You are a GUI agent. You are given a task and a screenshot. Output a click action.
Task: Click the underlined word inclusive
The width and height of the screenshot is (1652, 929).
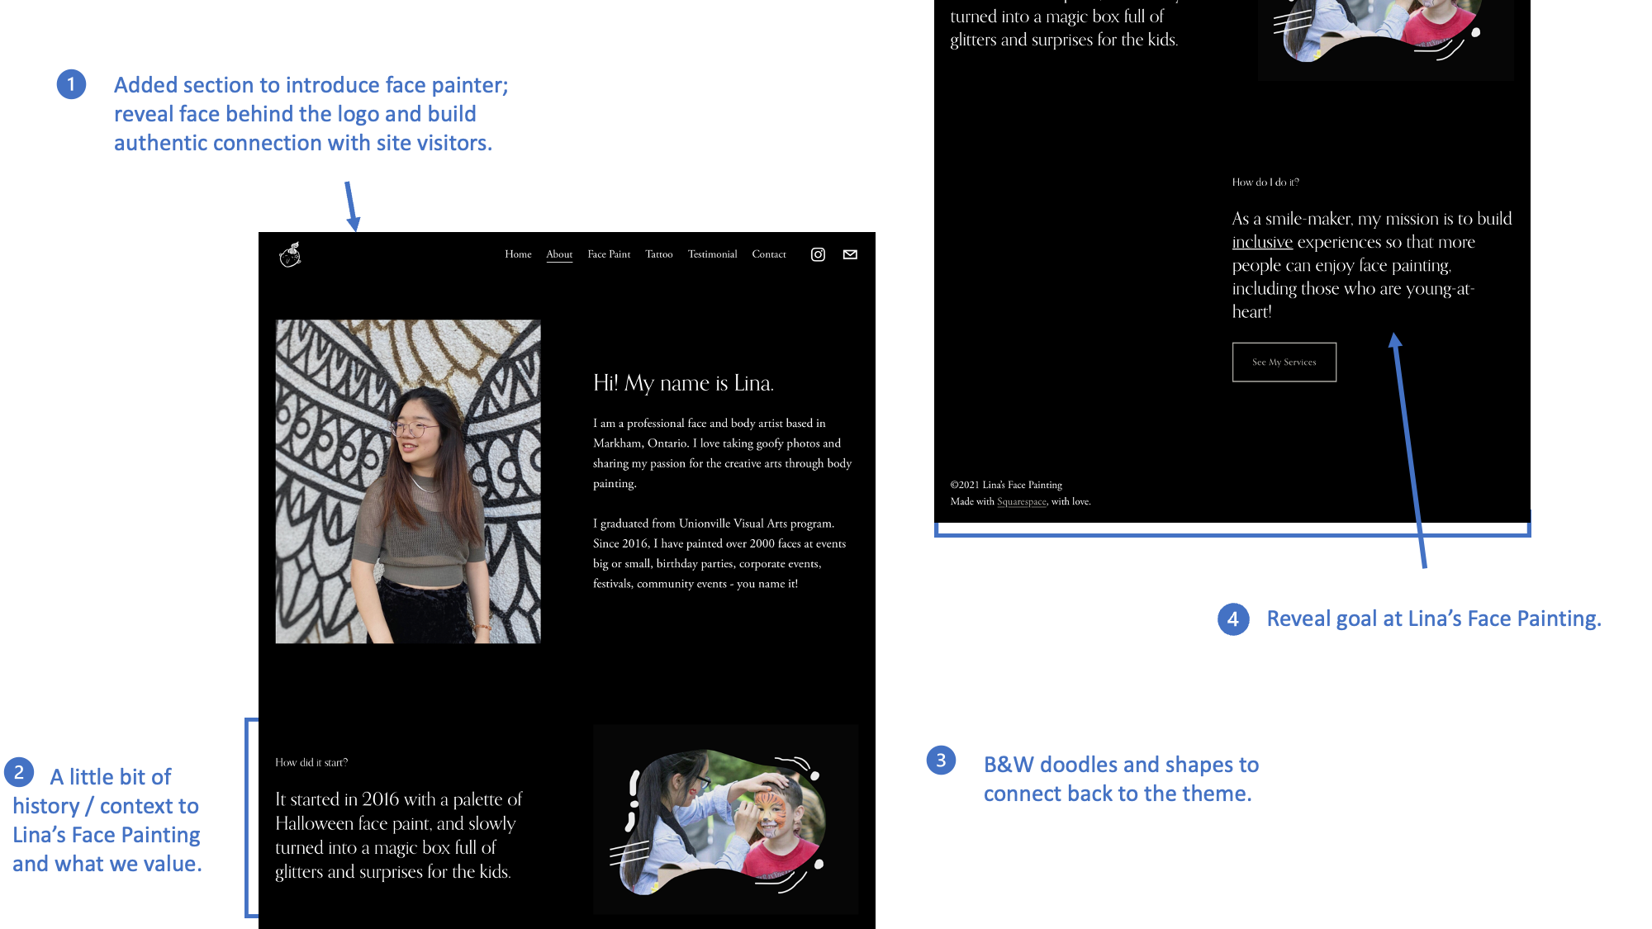tap(1261, 242)
